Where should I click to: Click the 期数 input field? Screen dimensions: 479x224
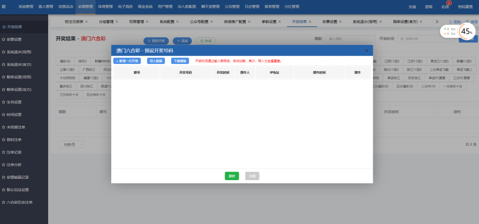(350, 39)
